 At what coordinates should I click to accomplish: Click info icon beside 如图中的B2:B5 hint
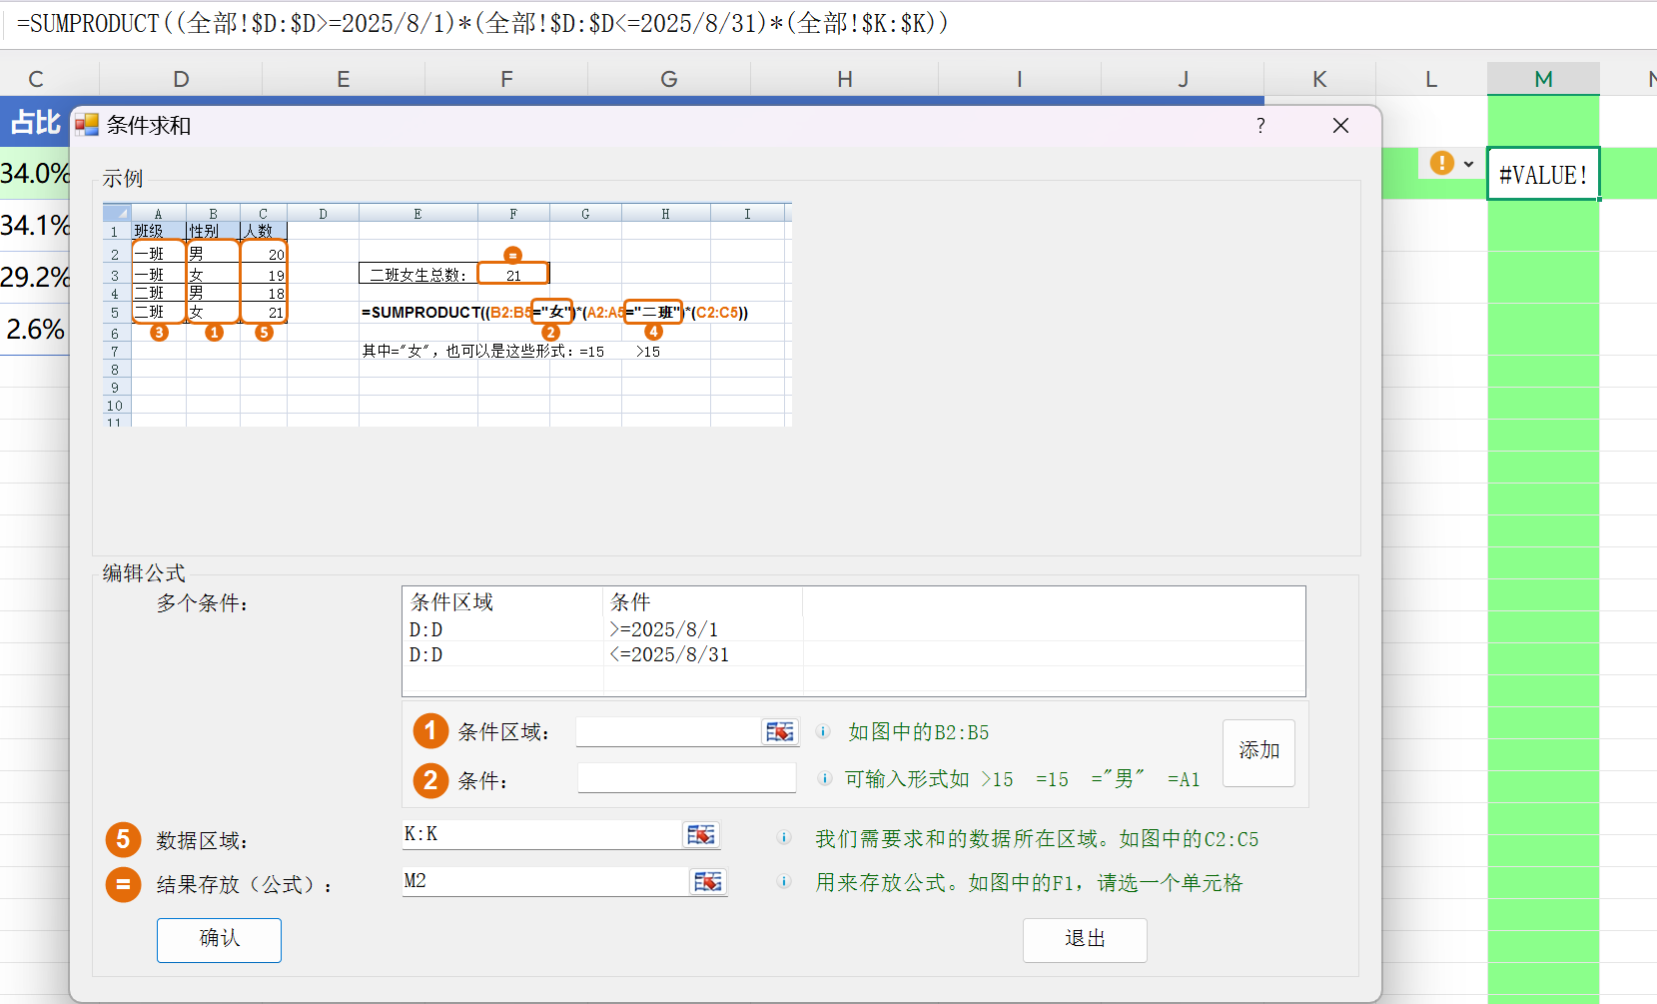click(x=824, y=732)
